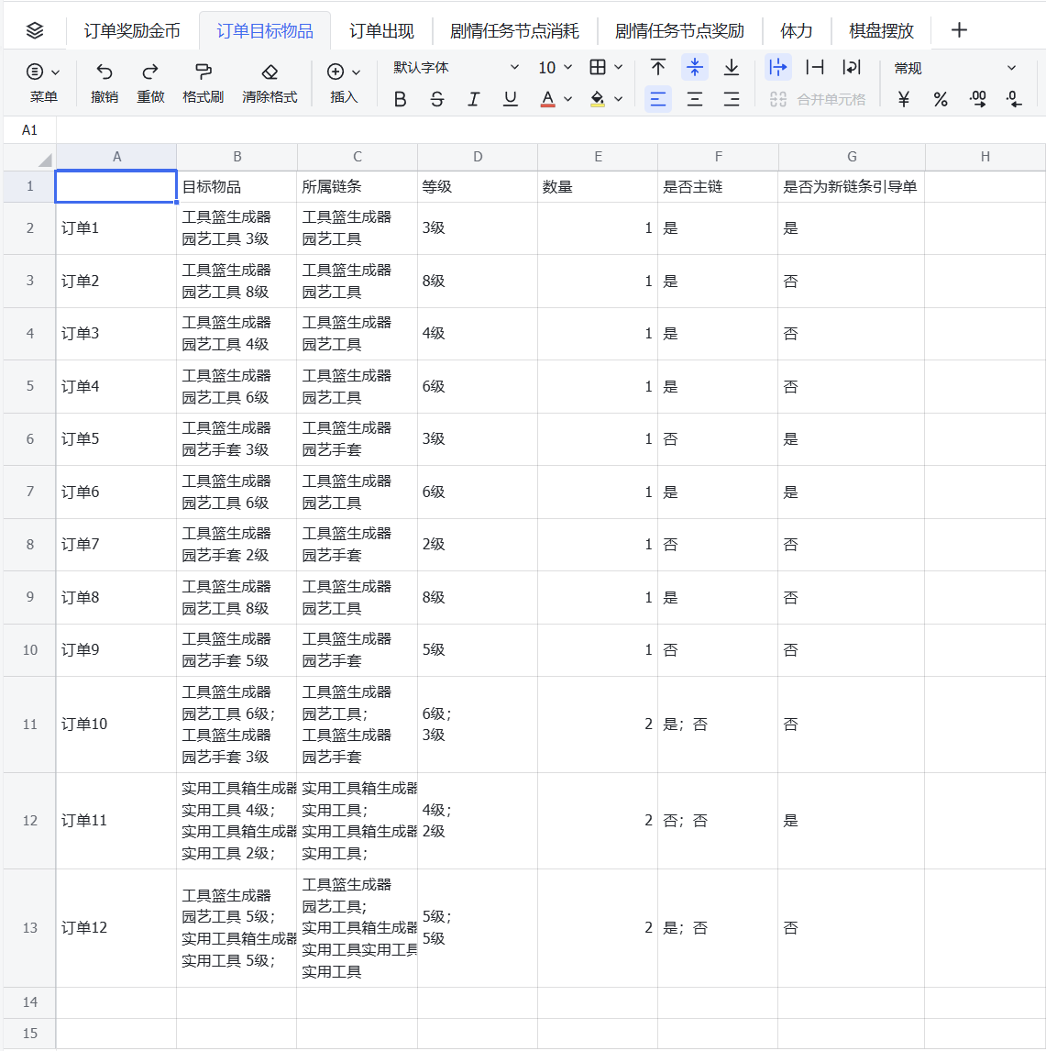Viewport: 1046px width, 1051px height.
Task: Align cell content to top
Action: [658, 67]
